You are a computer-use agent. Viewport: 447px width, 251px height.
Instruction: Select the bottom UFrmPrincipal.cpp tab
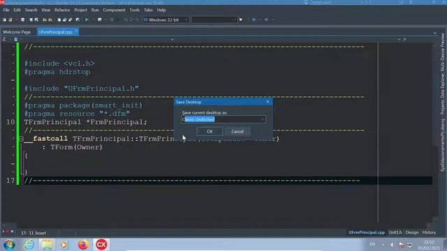pyautogui.click(x=367, y=232)
